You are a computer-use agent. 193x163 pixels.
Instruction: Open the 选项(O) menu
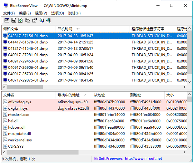point(57,13)
